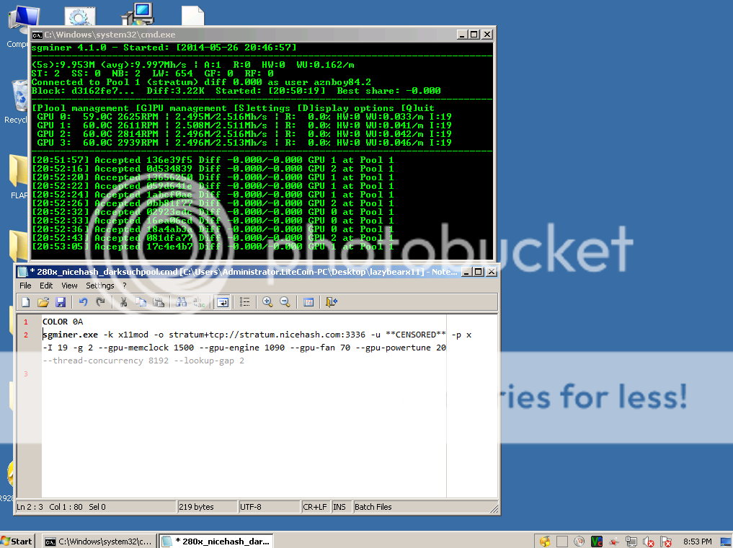Zoom out with the minus magnifier icon

(285, 302)
